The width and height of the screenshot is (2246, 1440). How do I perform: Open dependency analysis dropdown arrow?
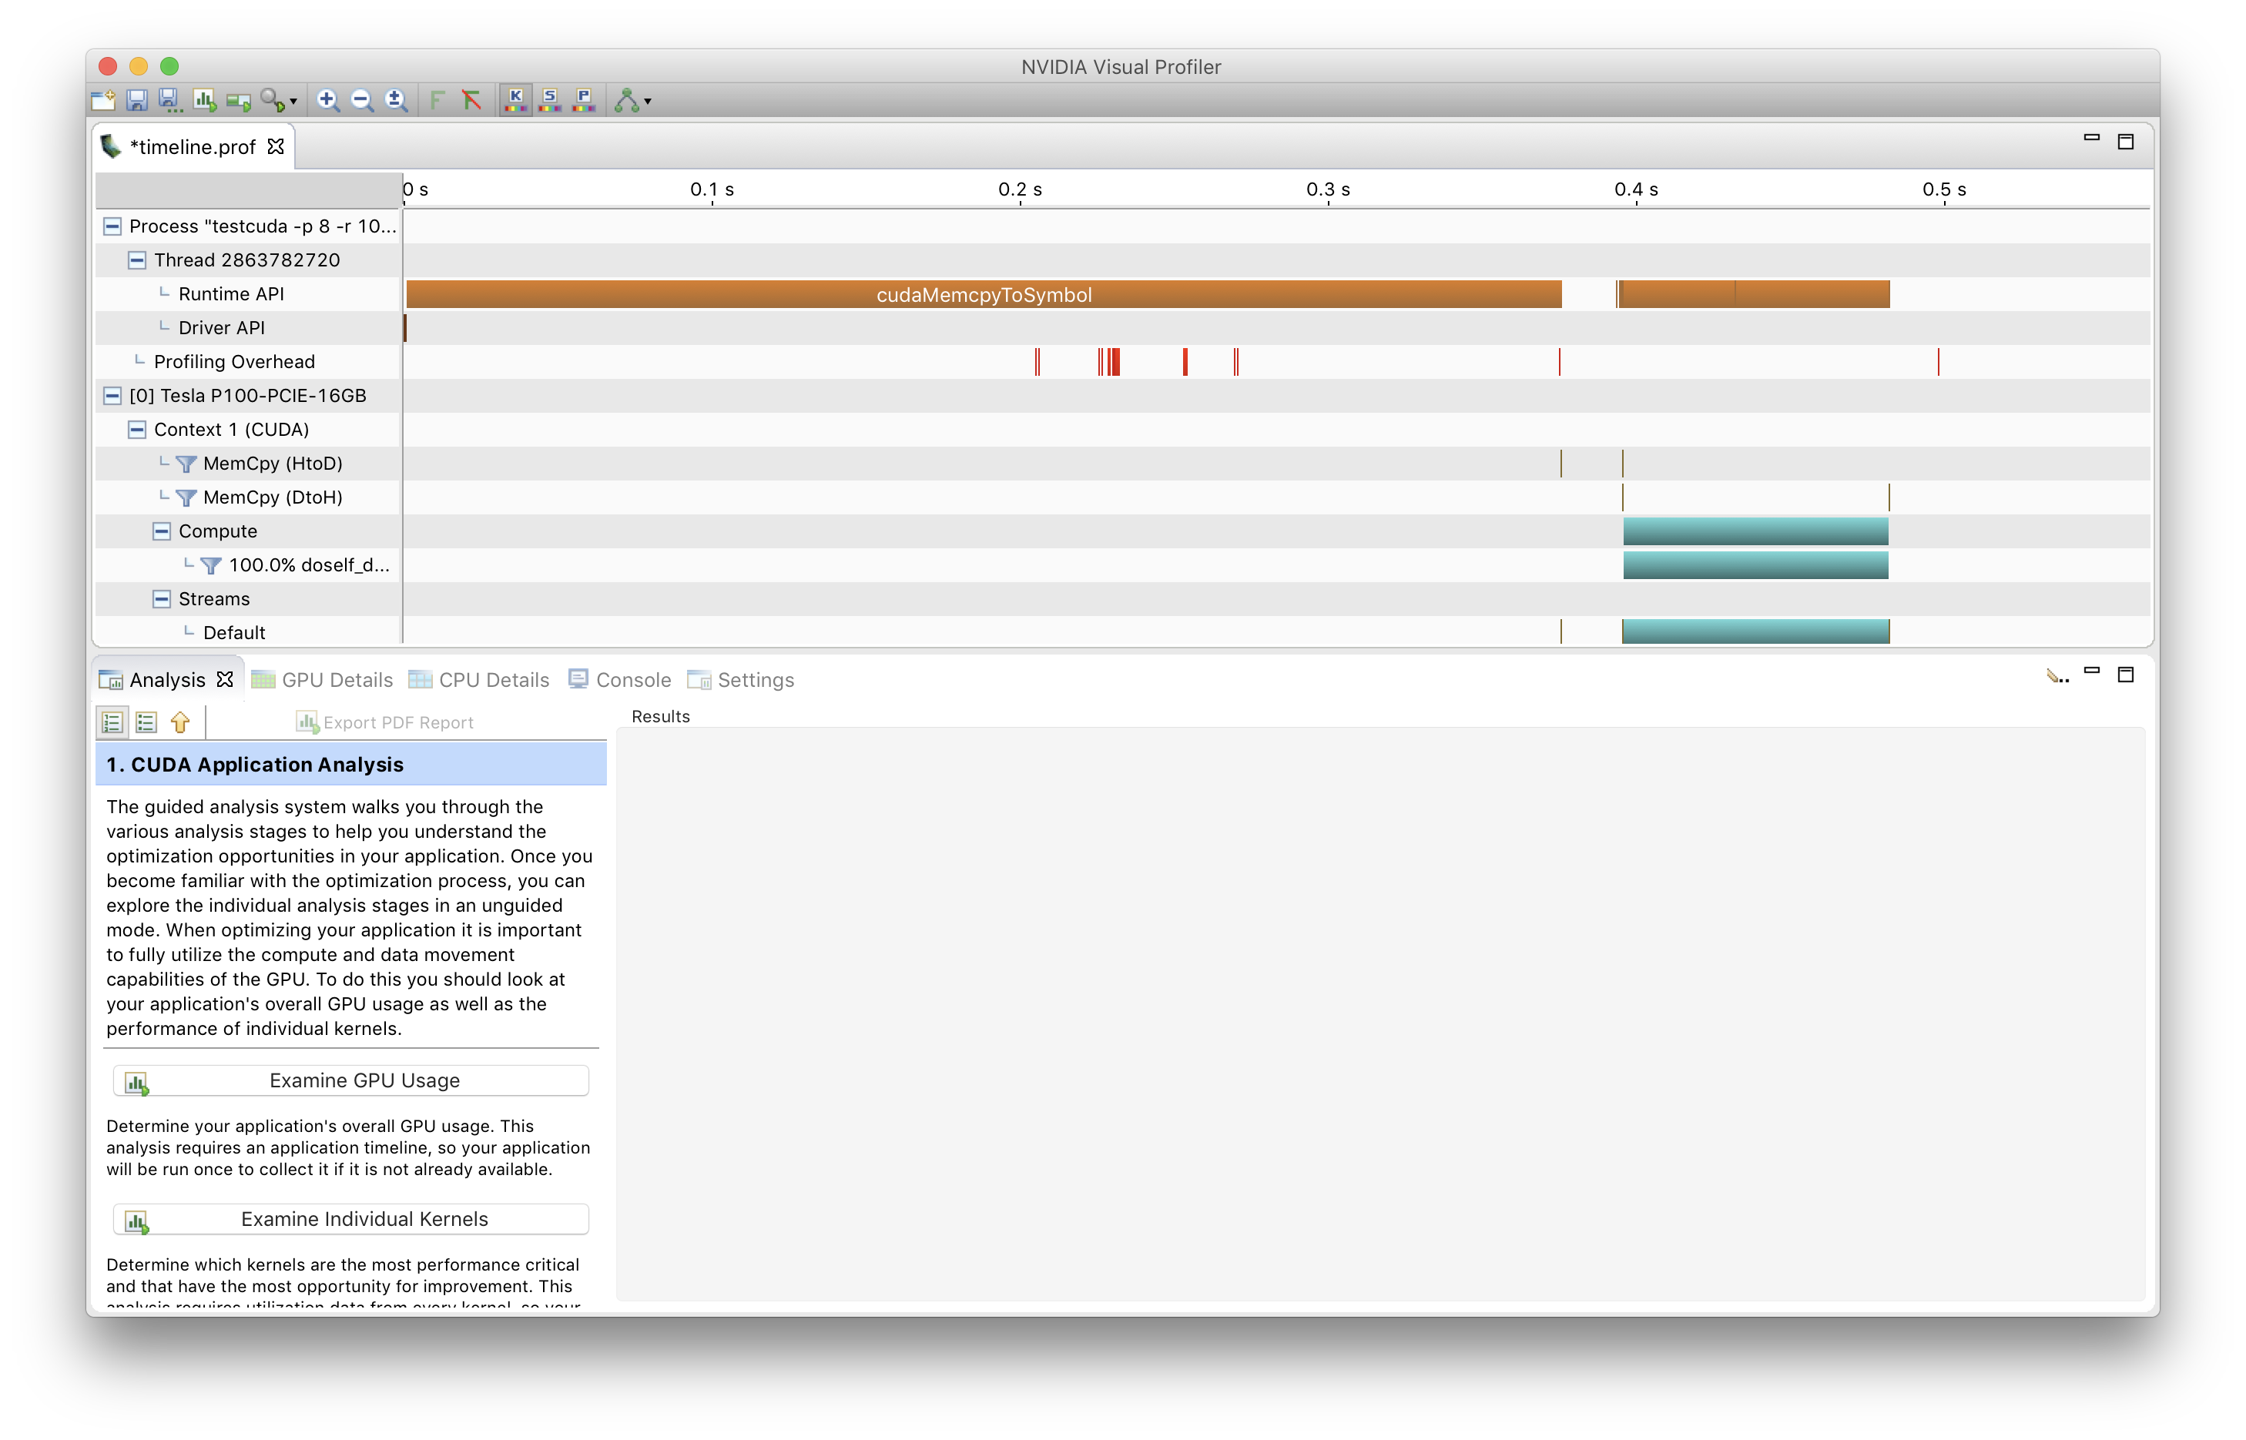tap(648, 101)
